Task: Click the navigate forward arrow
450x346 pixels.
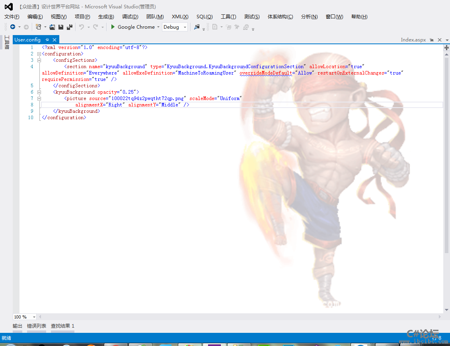Action: point(26,27)
